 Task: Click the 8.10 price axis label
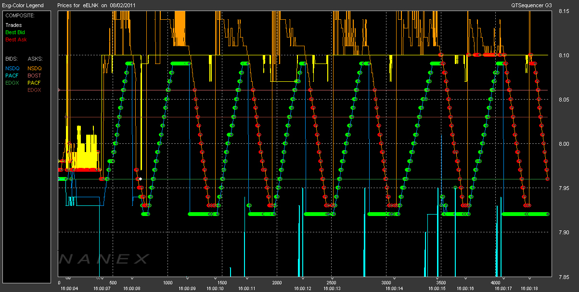(564, 55)
